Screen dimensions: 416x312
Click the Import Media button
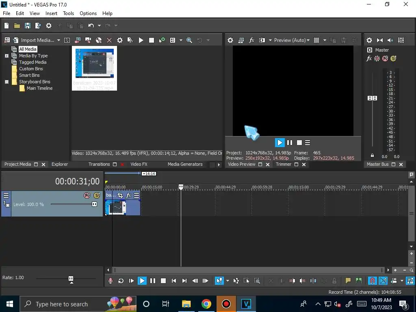coord(34,40)
